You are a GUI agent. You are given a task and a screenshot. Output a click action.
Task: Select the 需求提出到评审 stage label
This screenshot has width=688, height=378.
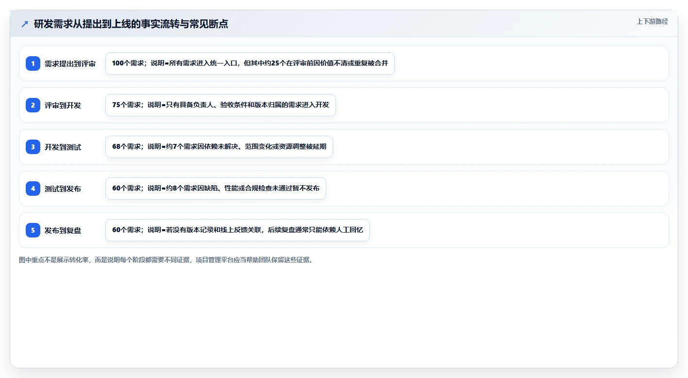(x=70, y=64)
